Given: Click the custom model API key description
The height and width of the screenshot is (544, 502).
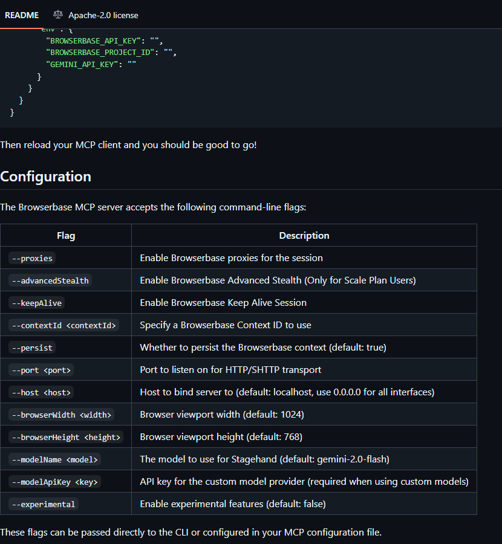Looking at the screenshot, I should pyautogui.click(x=304, y=482).
